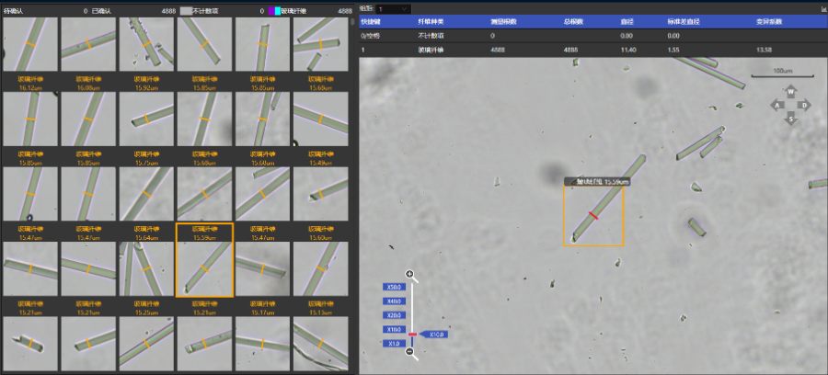Click the shortcut key column header
The image size is (828, 375).
[x=370, y=22]
